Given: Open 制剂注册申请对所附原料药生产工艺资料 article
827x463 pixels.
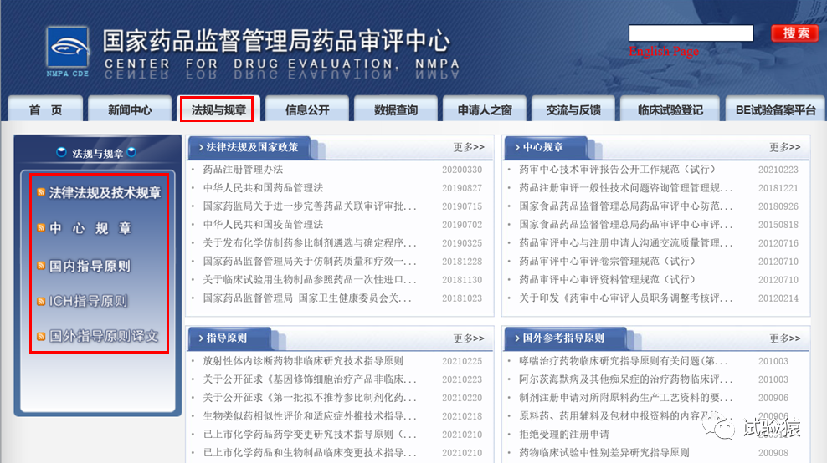Looking at the screenshot, I should [x=625, y=398].
